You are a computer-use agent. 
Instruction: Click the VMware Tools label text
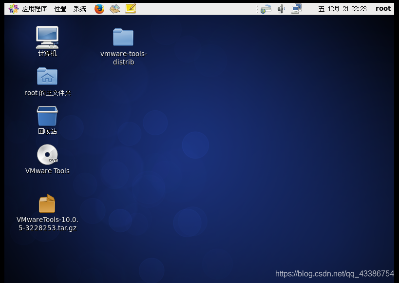47,171
